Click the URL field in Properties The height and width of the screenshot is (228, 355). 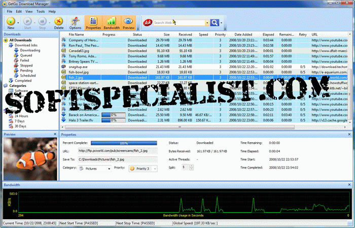tap(118, 151)
